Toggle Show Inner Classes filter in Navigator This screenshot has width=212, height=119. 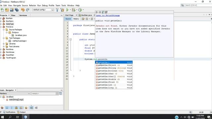[21, 108]
